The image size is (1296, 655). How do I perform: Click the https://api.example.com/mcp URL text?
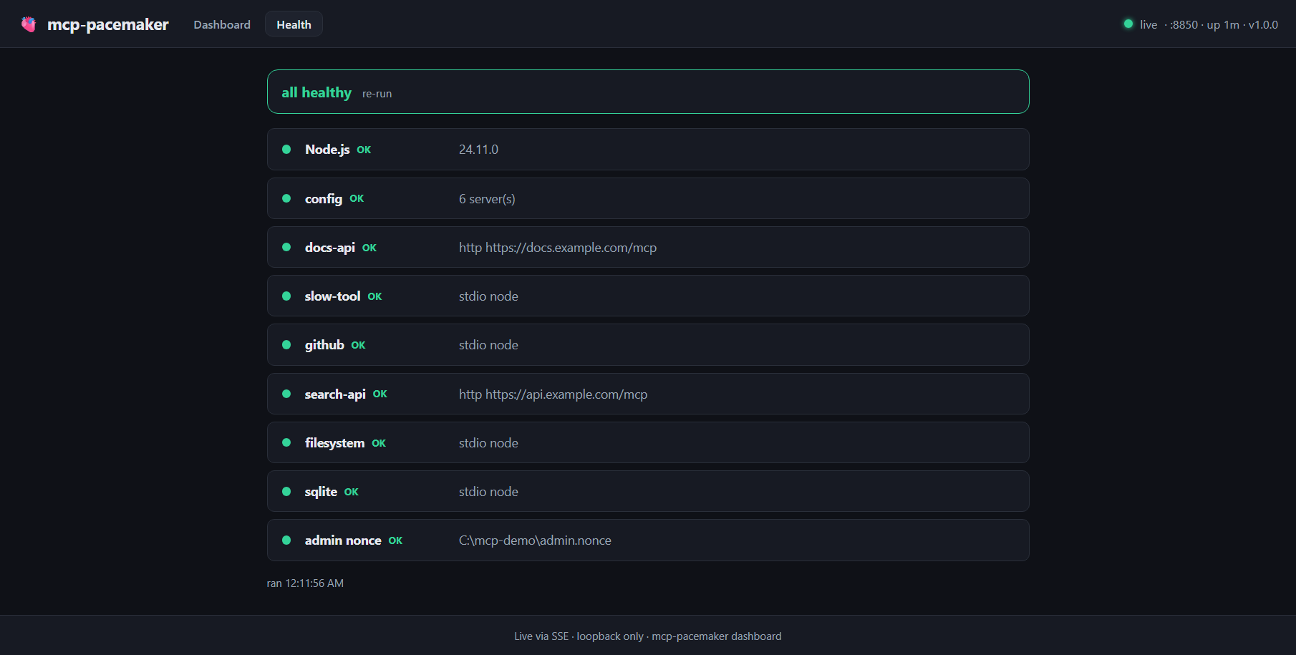point(566,394)
